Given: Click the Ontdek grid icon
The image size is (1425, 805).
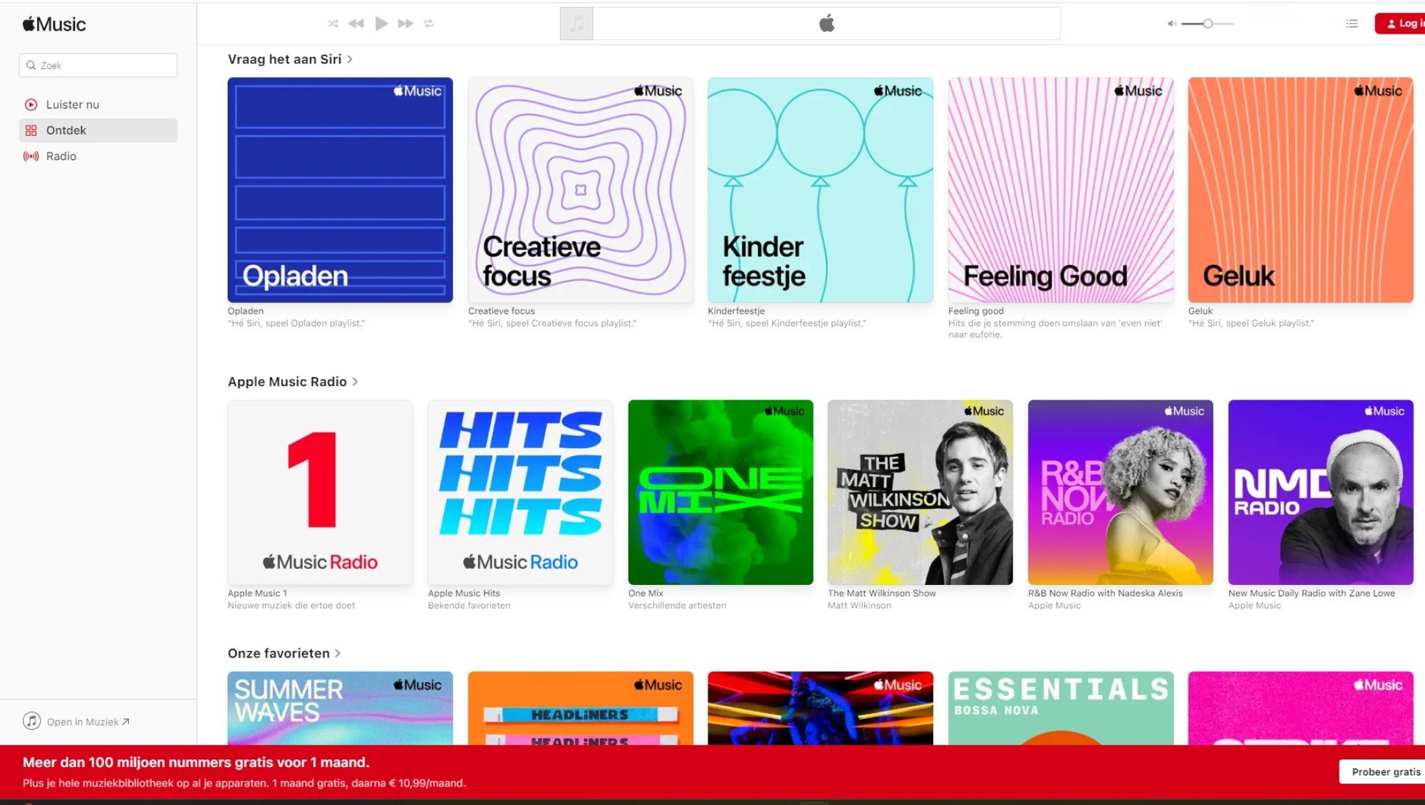Looking at the screenshot, I should [x=31, y=130].
